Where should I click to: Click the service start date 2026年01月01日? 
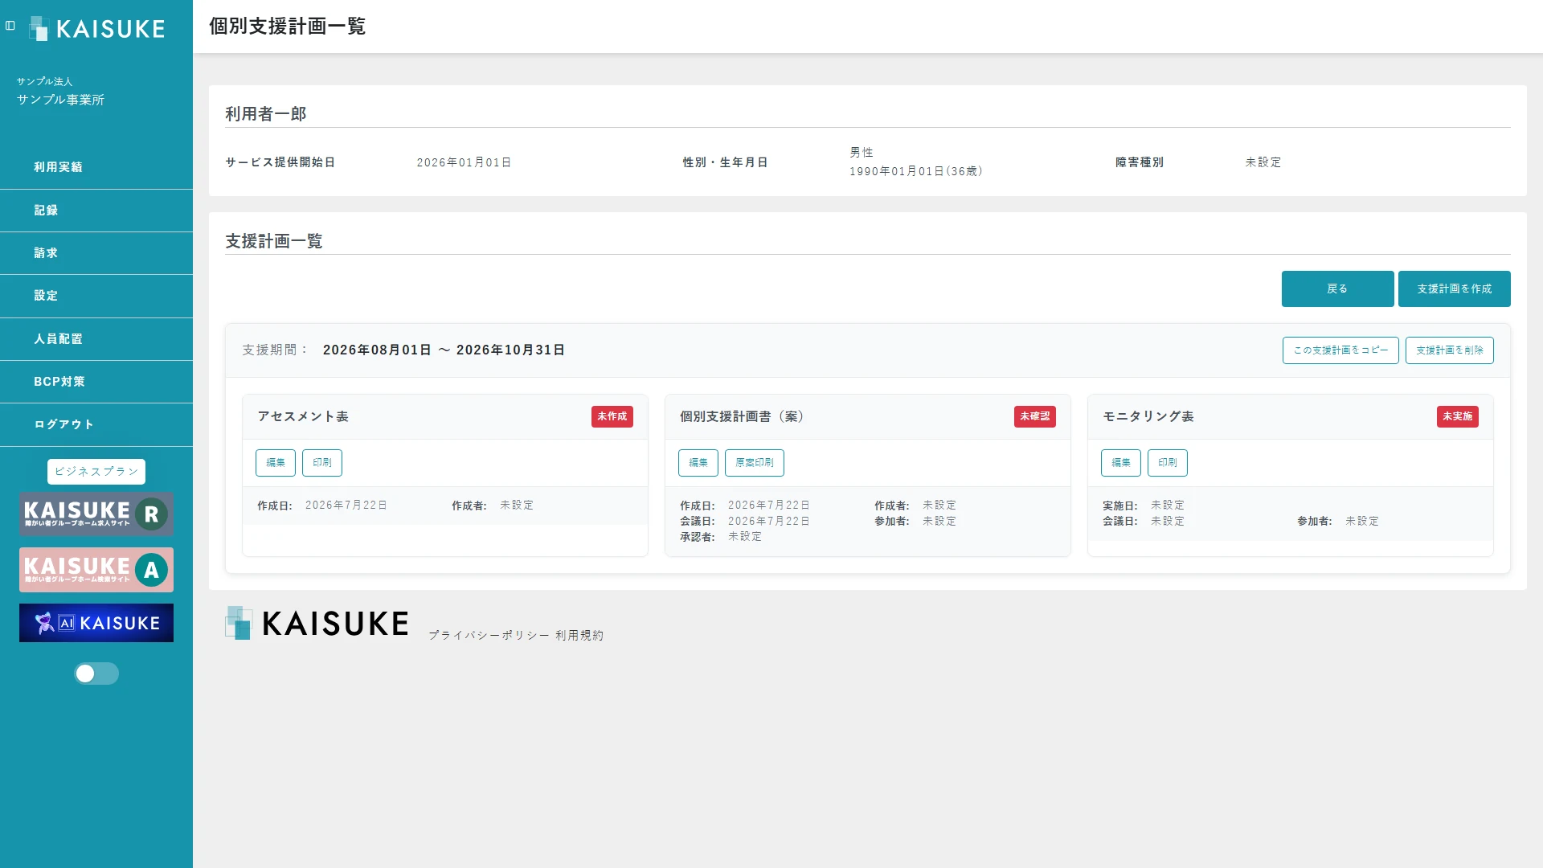[x=464, y=162]
